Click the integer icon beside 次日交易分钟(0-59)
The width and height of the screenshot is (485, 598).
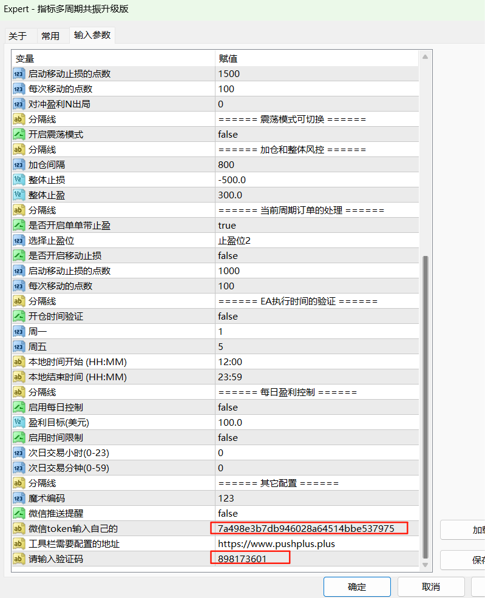(19, 468)
